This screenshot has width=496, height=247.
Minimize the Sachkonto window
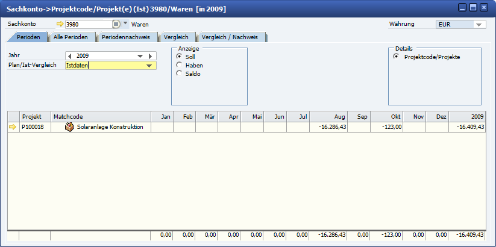point(462,7)
